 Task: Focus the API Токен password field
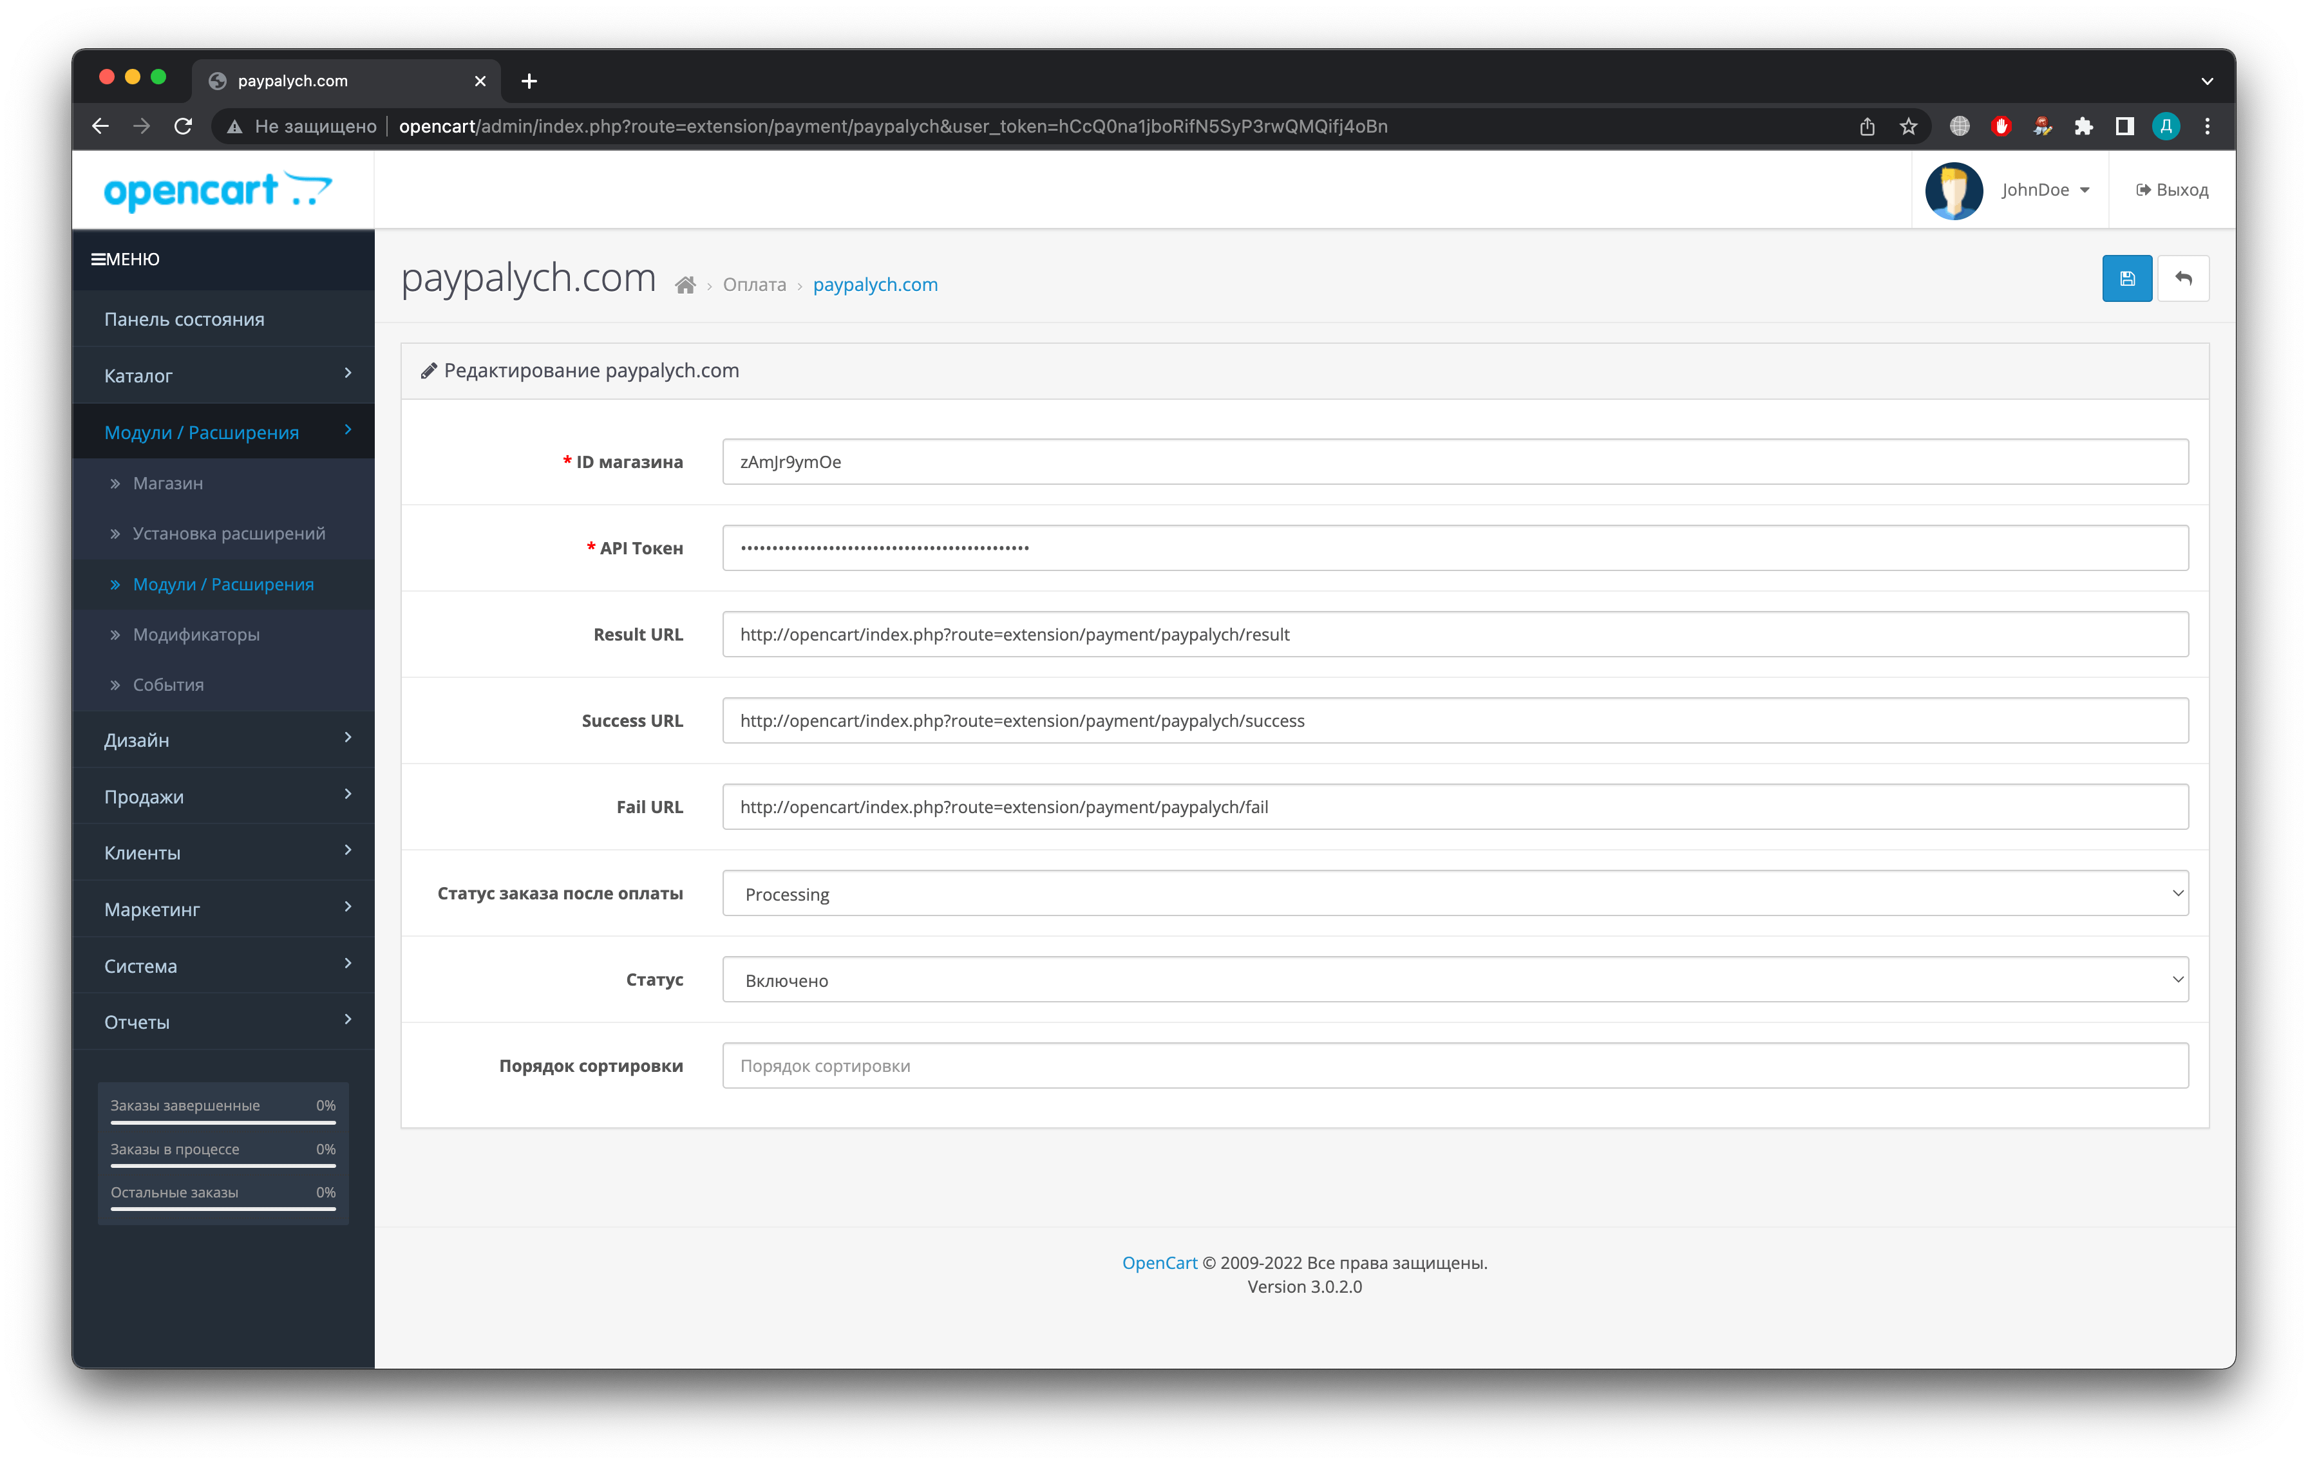click(1455, 548)
